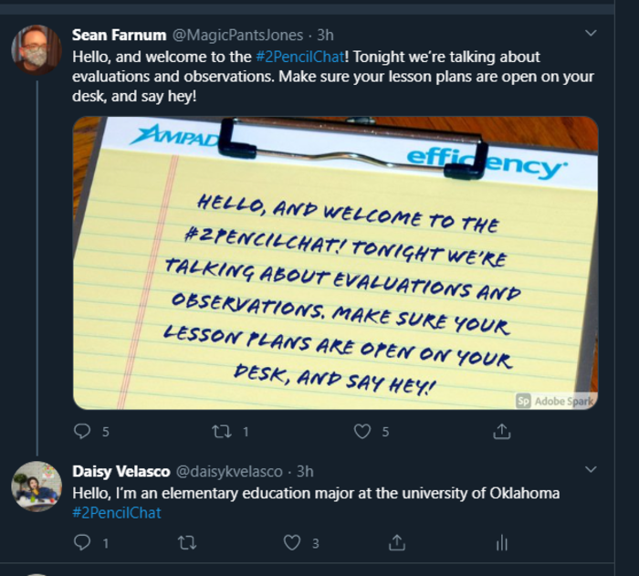The image size is (639, 576).
Task: Reply to Daisy Velasco's tweet
Action: pos(82,543)
